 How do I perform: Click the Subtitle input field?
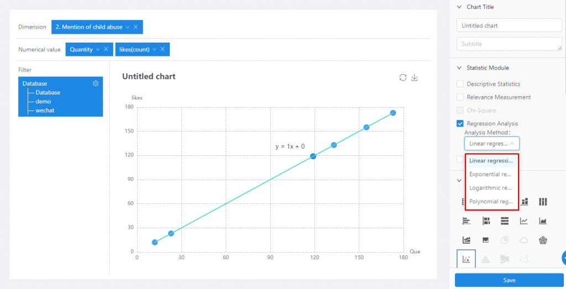pyautogui.click(x=509, y=44)
